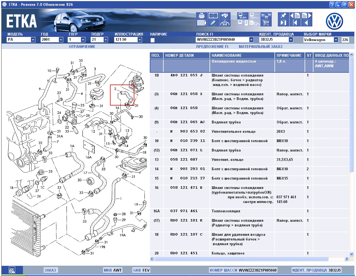Click the parts table vertical scrollbar thumb
356x276 pixels.
coord(352,115)
